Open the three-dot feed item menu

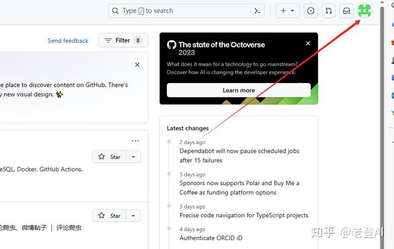coord(136,141)
